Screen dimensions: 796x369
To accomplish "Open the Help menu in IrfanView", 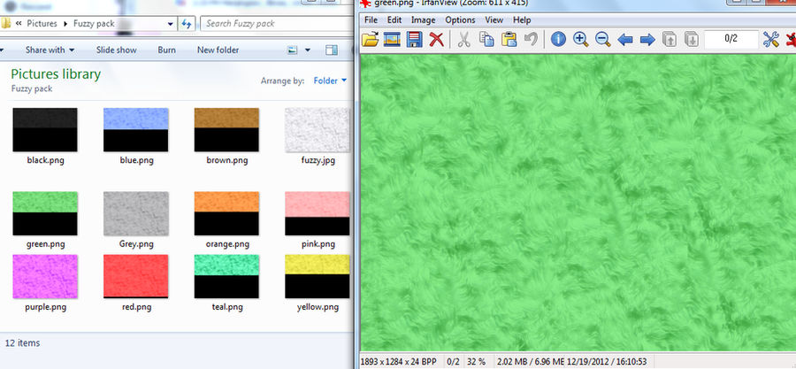I will [x=522, y=19].
